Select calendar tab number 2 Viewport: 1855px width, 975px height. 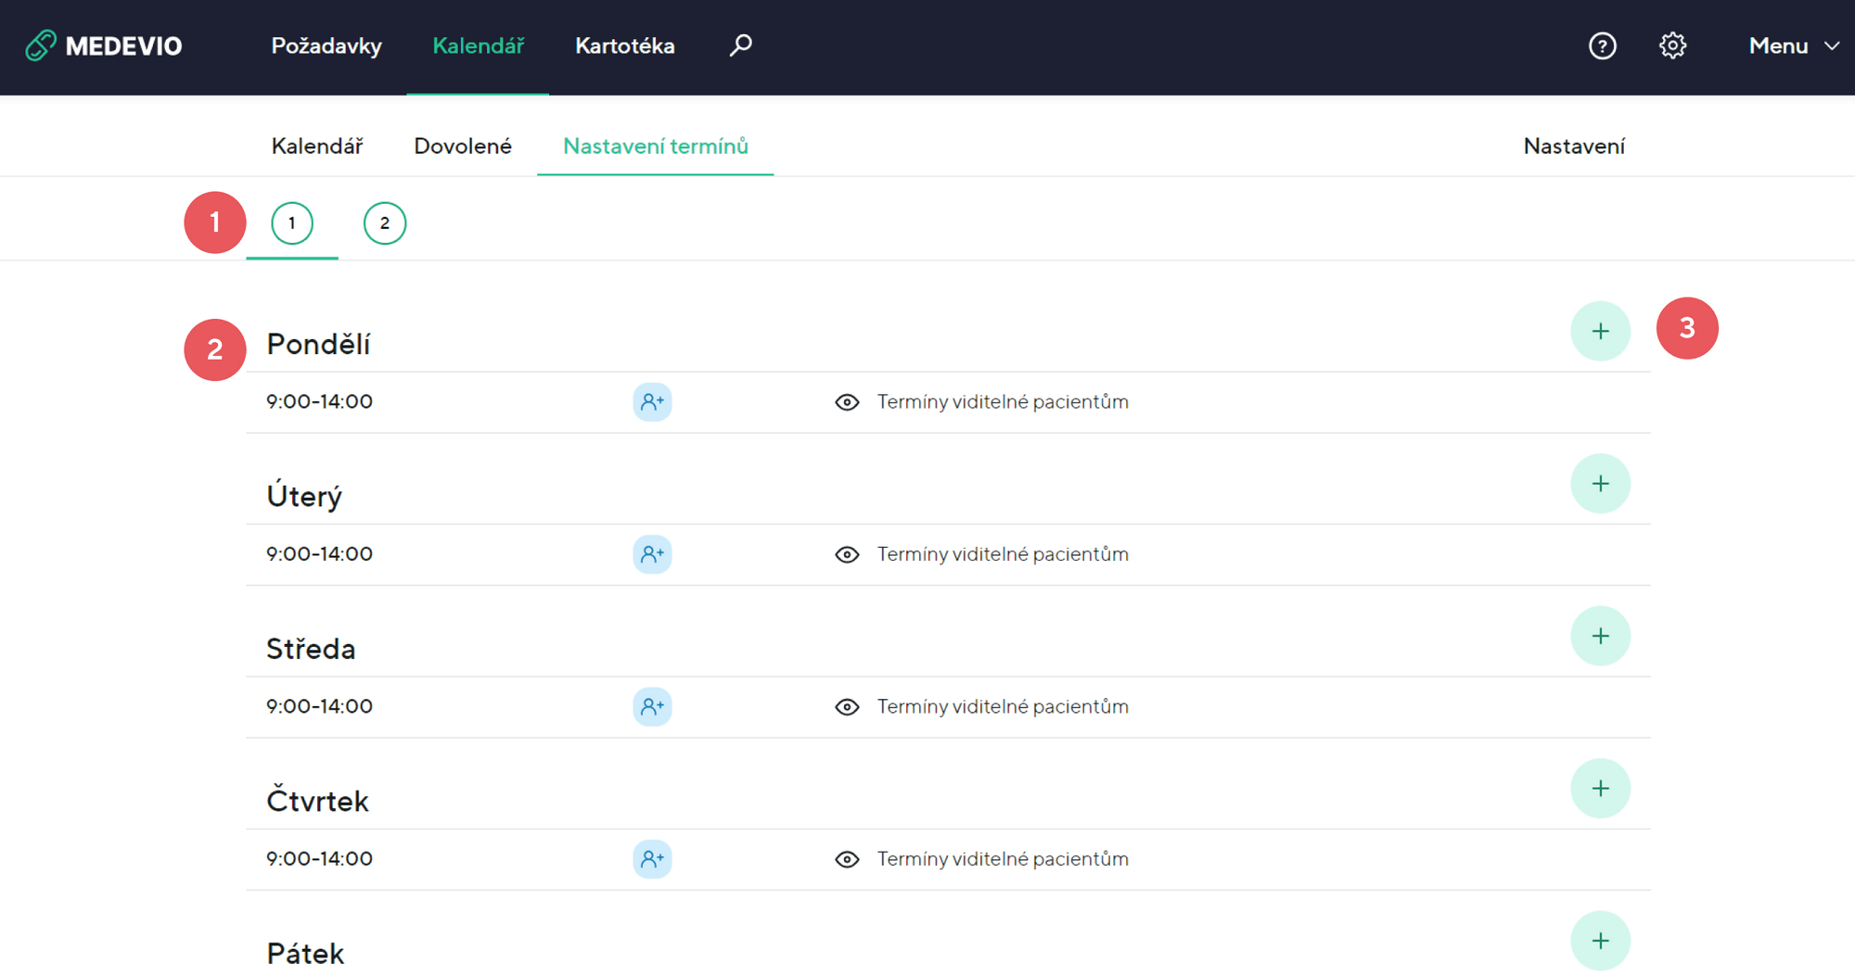click(x=384, y=223)
